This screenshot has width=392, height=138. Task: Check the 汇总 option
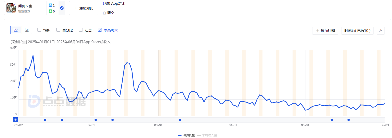click(x=81, y=30)
